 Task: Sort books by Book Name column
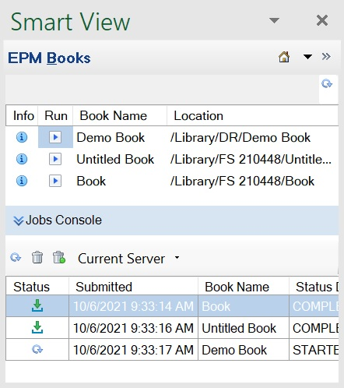point(120,115)
